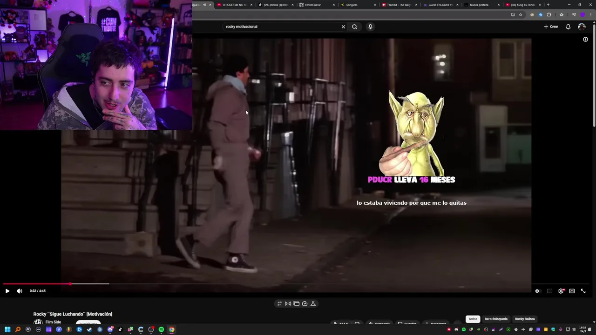This screenshot has width=596, height=335.
Task: Play the Rocky video
Action: click(x=7, y=291)
